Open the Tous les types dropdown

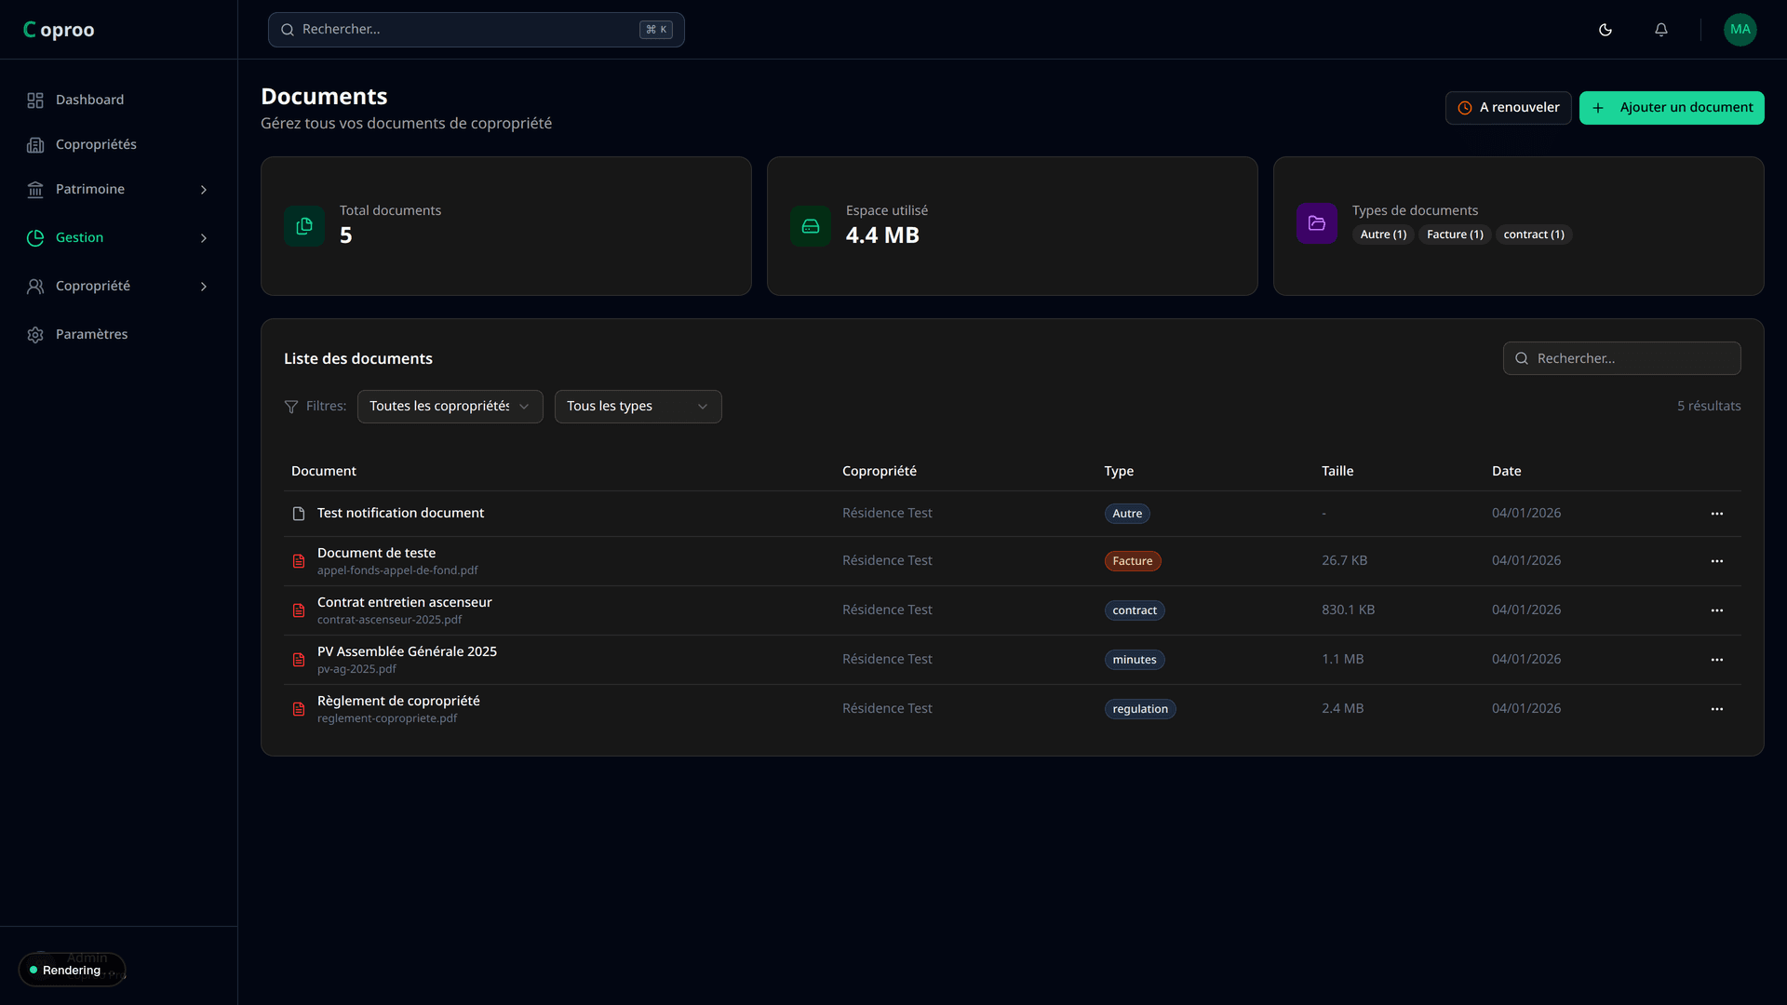tap(638, 407)
